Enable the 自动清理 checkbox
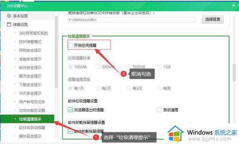This screenshot has height=144, width=239. tap(159, 110)
